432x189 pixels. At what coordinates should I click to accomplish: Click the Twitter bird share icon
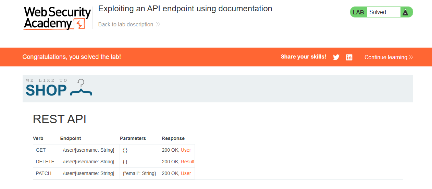[x=336, y=57]
